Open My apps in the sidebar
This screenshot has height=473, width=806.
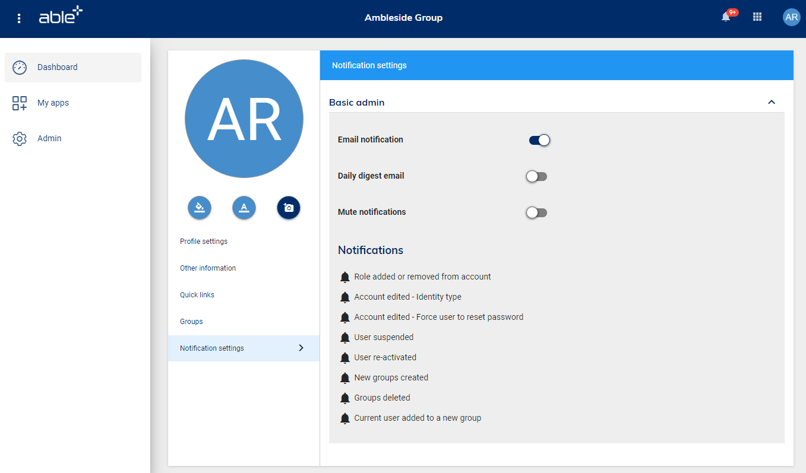[x=53, y=103]
